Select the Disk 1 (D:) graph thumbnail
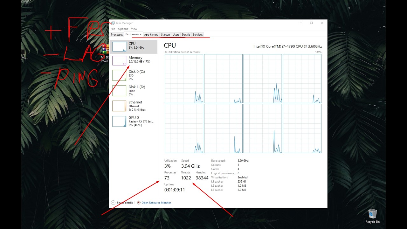Image resolution: width=407 pixels, height=229 pixels. click(119, 91)
